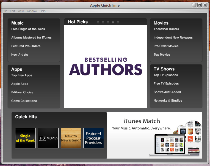
Task: Open Top Free Apps
Action: [x=22, y=75]
